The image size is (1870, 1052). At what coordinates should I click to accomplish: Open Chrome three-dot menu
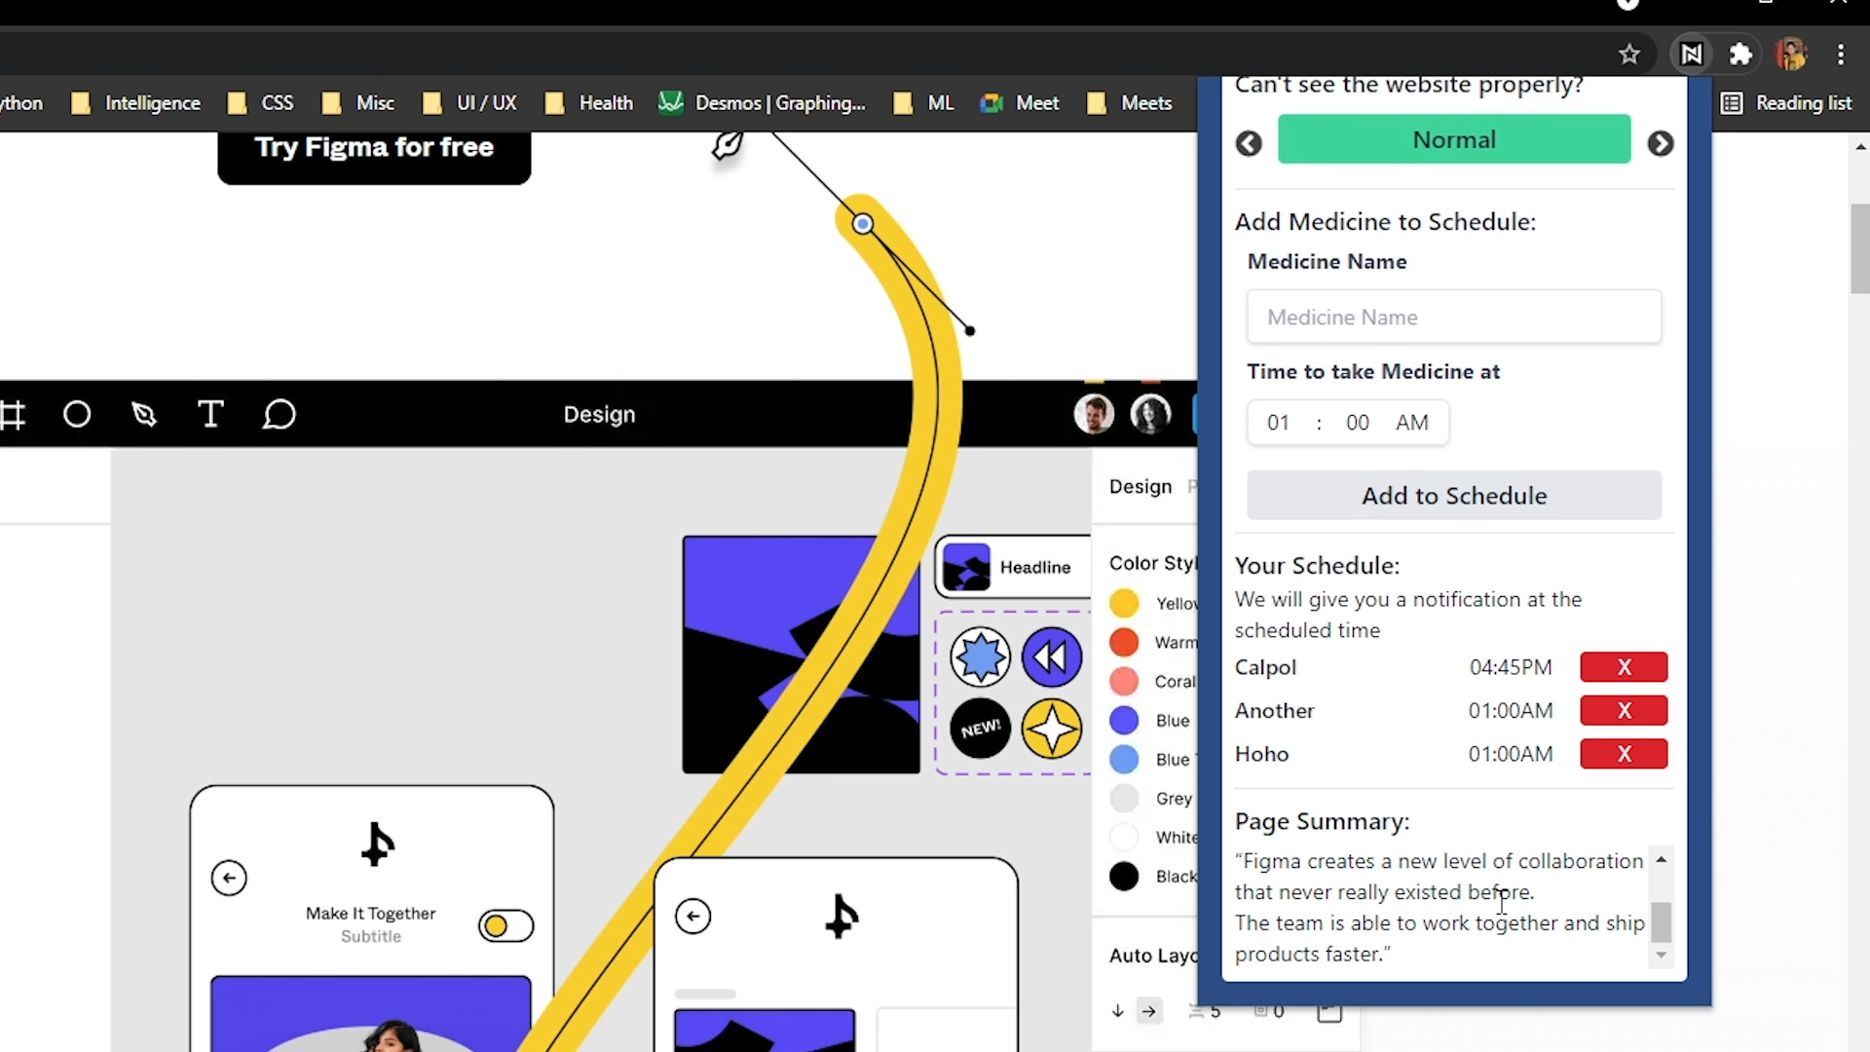(x=1841, y=55)
